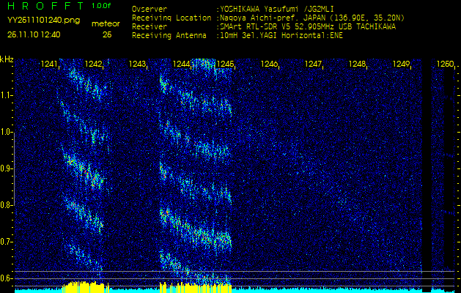Click the 0.7 kHz frequency label
461x293 pixels.
pyautogui.click(x=6, y=242)
